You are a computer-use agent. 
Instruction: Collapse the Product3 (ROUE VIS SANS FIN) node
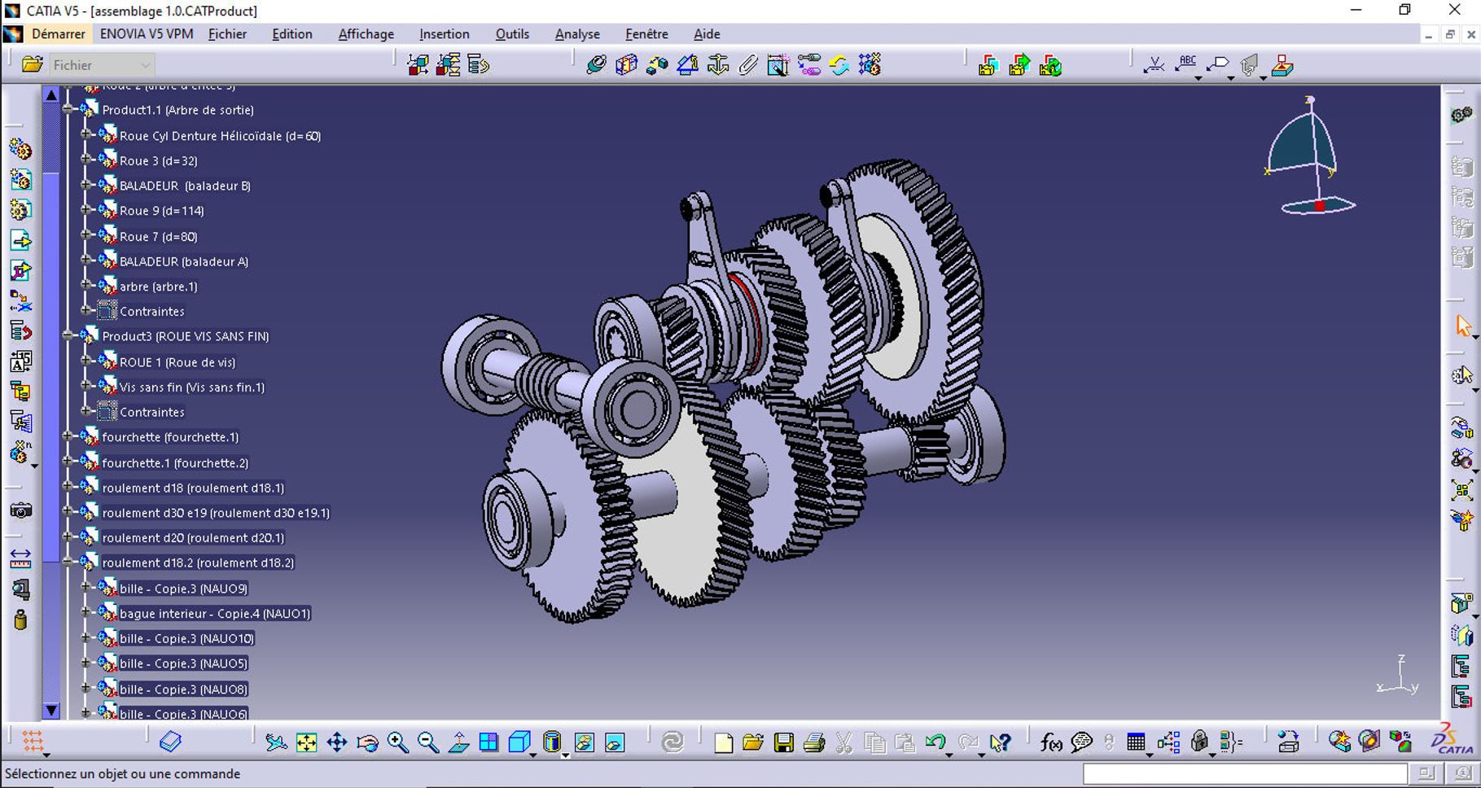click(68, 336)
